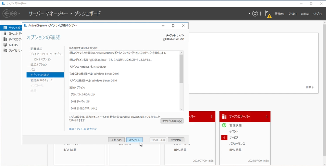
Task: Click the Server Manager title bar app icon
Action: pyautogui.click(x=3, y=4)
